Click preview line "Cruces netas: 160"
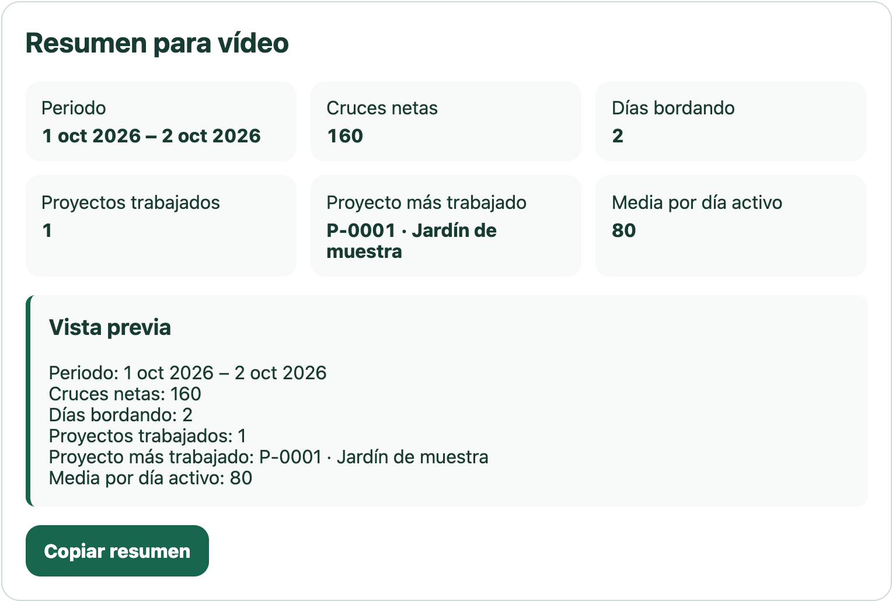The image size is (892, 601). click(125, 394)
